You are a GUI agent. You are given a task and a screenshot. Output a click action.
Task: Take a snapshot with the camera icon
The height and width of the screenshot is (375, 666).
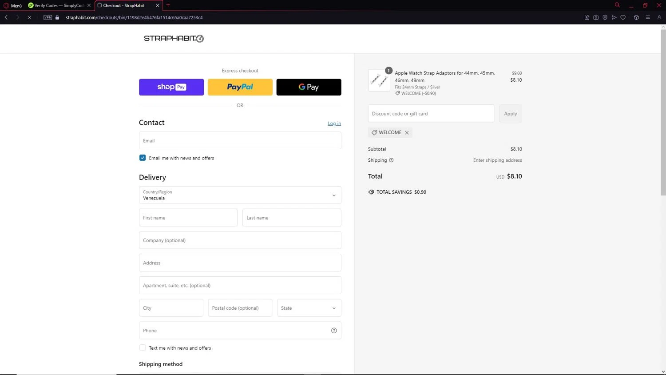coord(596,17)
